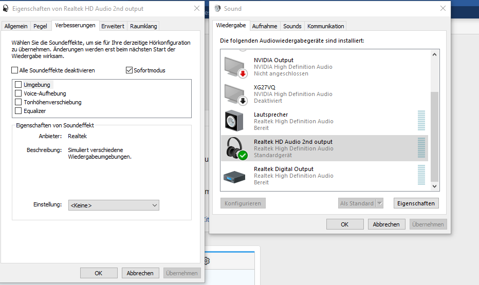Select the Wiedergabe tab
Image resolution: width=479 pixels, height=285 pixels.
coord(231,25)
